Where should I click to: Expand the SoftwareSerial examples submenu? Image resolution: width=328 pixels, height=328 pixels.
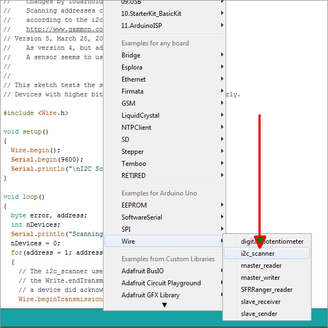164,217
